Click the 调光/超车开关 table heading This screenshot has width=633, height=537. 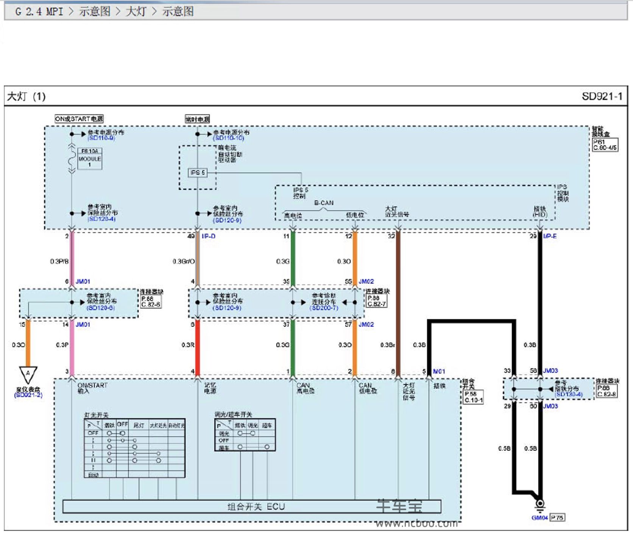click(x=233, y=414)
